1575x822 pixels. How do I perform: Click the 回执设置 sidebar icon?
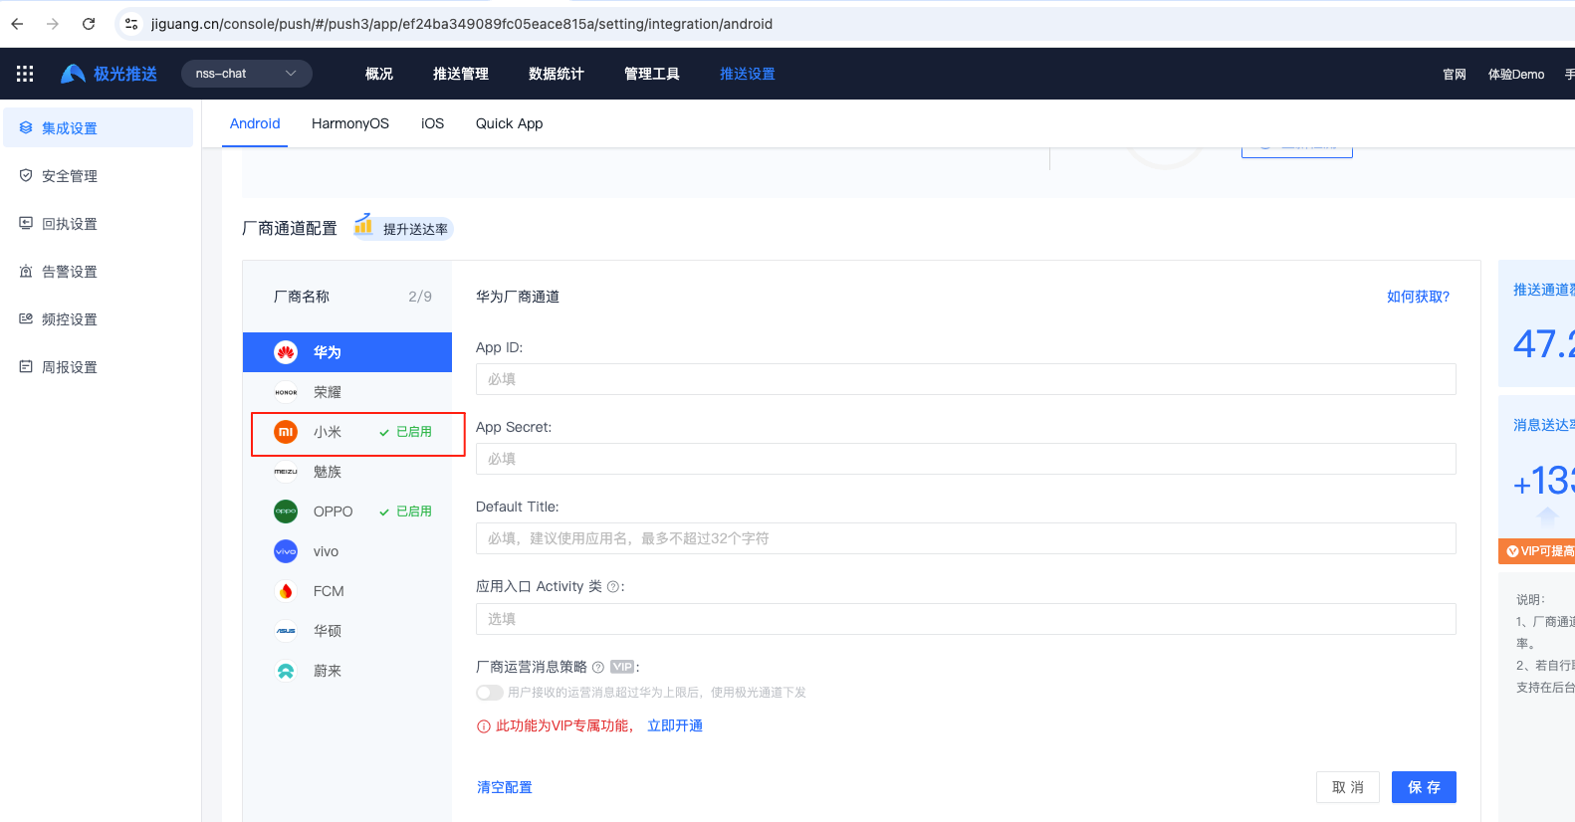pyautogui.click(x=26, y=223)
